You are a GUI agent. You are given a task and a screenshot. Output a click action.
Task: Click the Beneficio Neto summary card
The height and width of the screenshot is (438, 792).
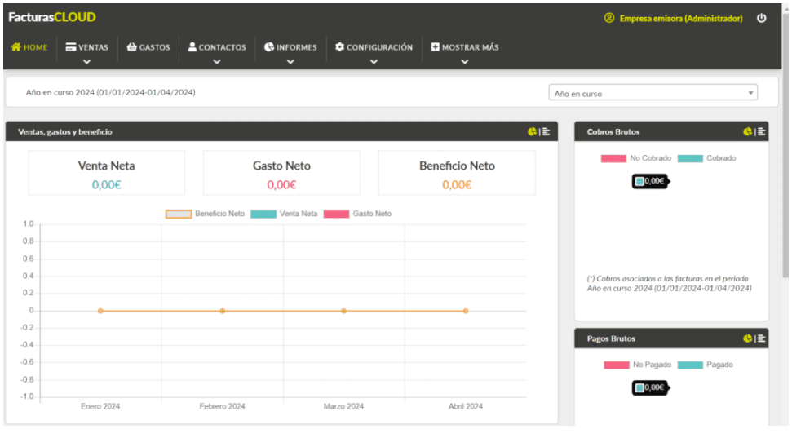point(457,173)
